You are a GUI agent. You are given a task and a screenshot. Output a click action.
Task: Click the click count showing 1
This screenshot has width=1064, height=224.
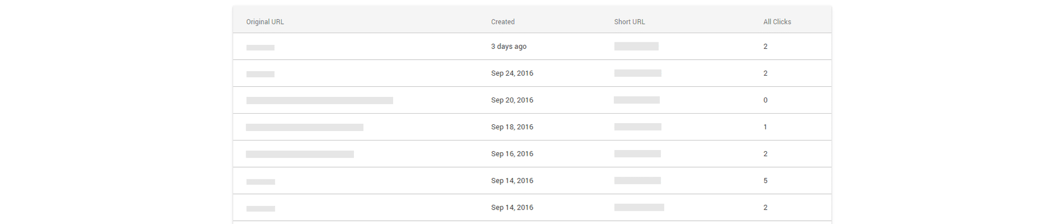[765, 127]
